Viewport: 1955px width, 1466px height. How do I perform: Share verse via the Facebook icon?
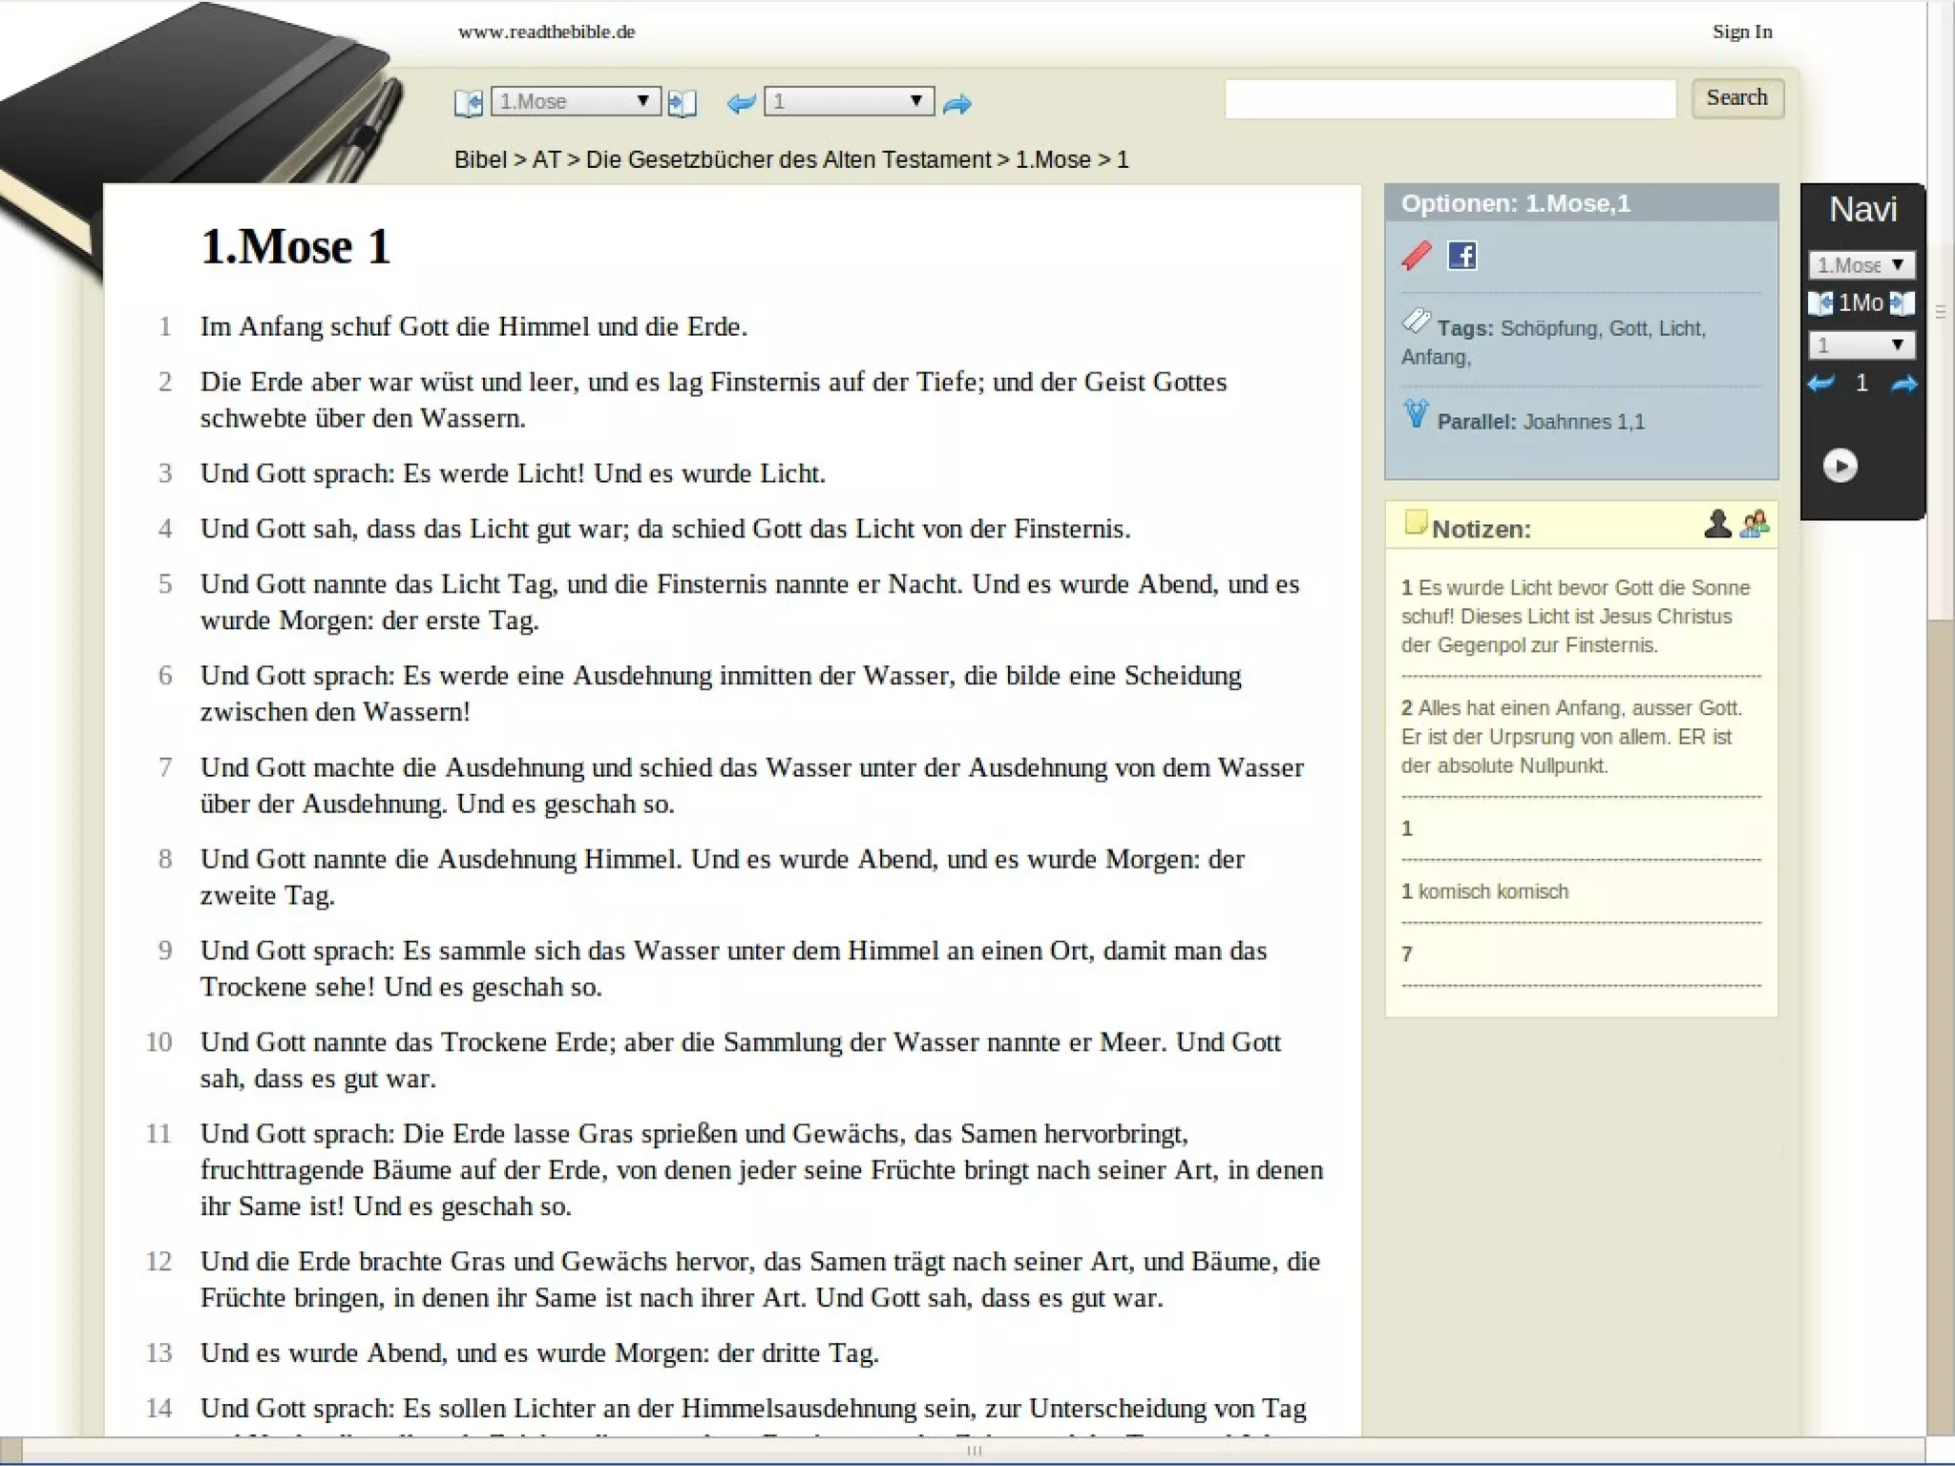pyautogui.click(x=1461, y=255)
